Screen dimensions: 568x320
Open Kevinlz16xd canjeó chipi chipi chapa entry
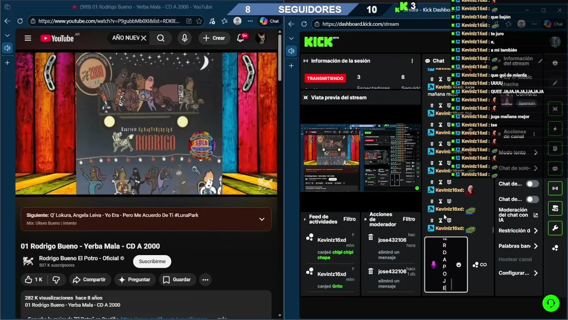coord(330,245)
